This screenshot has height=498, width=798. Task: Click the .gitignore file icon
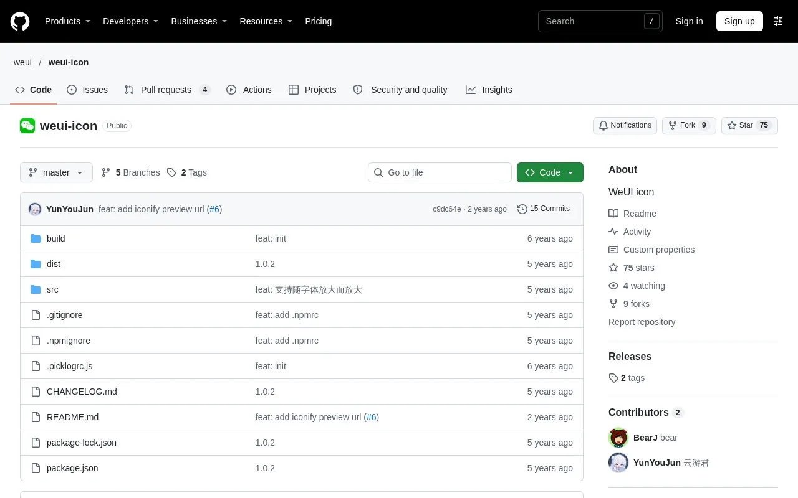tap(36, 315)
